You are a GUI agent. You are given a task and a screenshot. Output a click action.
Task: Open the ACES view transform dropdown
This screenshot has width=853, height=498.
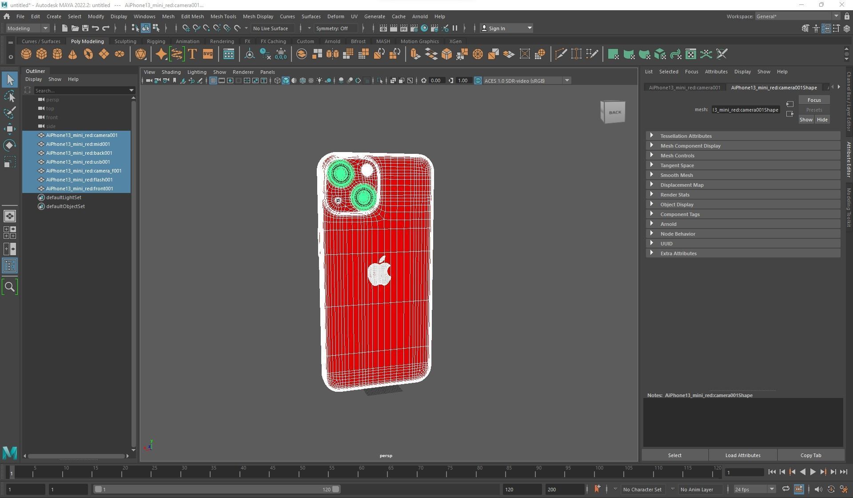(526, 80)
